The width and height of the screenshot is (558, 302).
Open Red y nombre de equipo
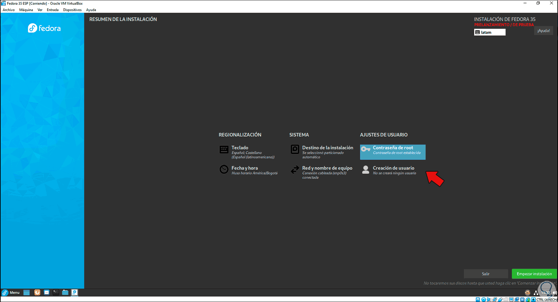coord(321,172)
